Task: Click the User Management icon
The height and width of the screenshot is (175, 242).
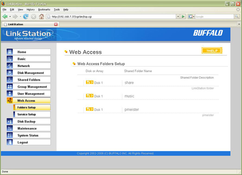Action: 10,94
